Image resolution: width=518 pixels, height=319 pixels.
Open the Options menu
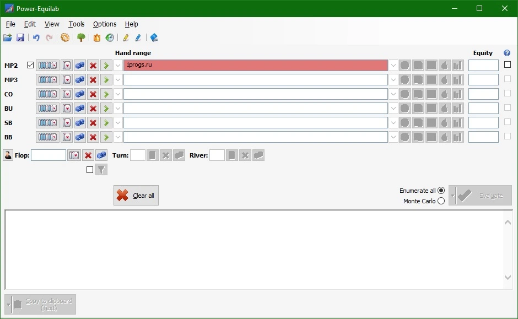[x=105, y=24]
